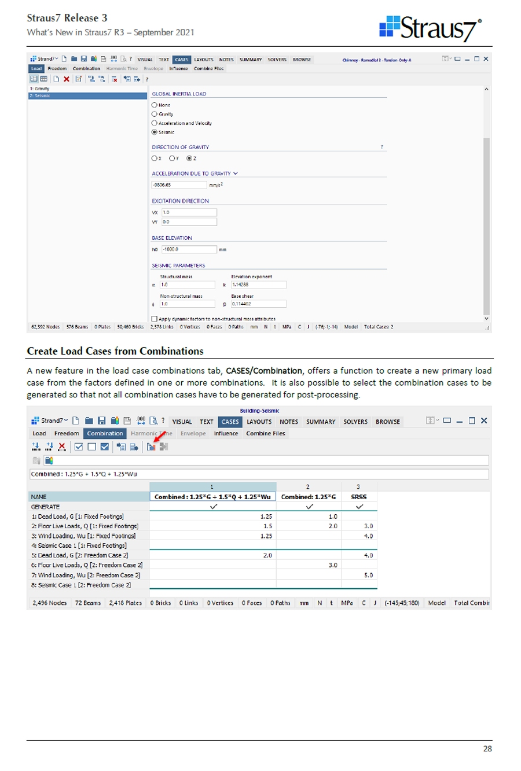The height and width of the screenshot is (771, 521).
Task: Click the create load case from combinations icon
Action: (151, 447)
